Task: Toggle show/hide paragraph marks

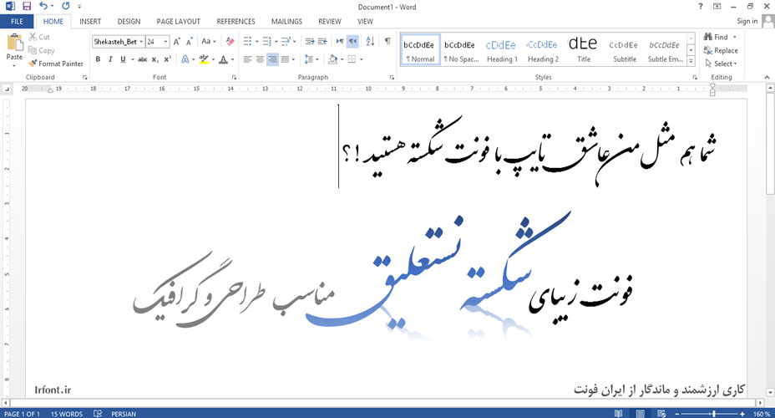Action: (x=387, y=41)
